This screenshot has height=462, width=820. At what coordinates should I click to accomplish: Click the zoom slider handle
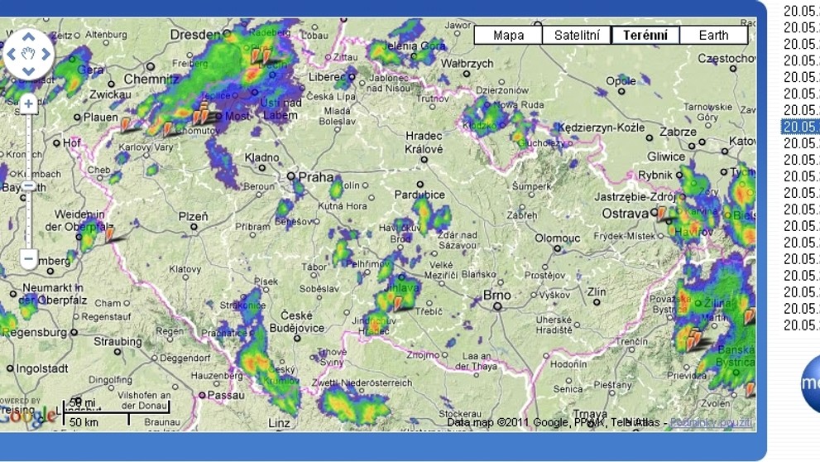point(29,185)
